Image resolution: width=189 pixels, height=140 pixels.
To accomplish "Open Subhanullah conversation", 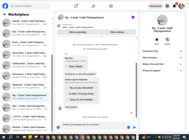I will pos(26,65).
